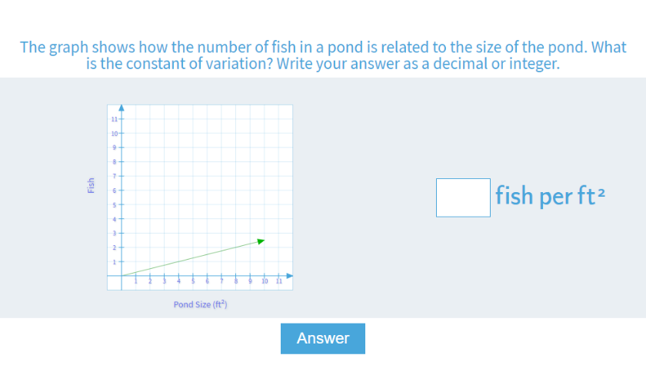Click the 'Pond Size (ft²)' axis label

[x=200, y=304]
